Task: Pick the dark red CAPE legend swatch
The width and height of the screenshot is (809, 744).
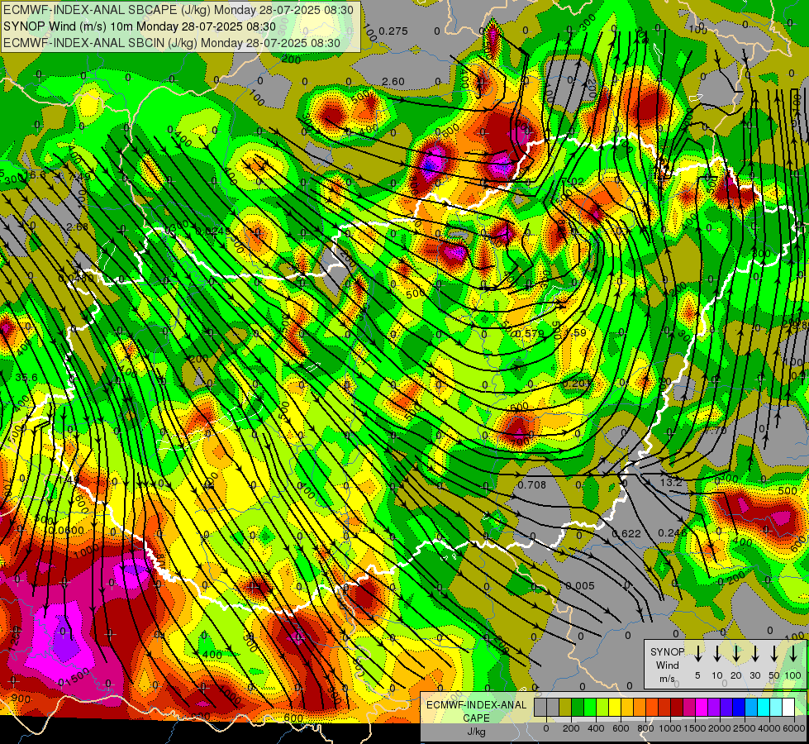Action: pyautogui.click(x=678, y=708)
